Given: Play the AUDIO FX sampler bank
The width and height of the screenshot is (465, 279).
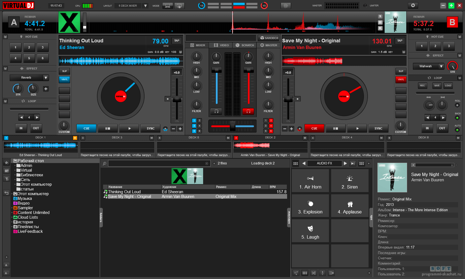Looking at the screenshot, I should 345,163.
